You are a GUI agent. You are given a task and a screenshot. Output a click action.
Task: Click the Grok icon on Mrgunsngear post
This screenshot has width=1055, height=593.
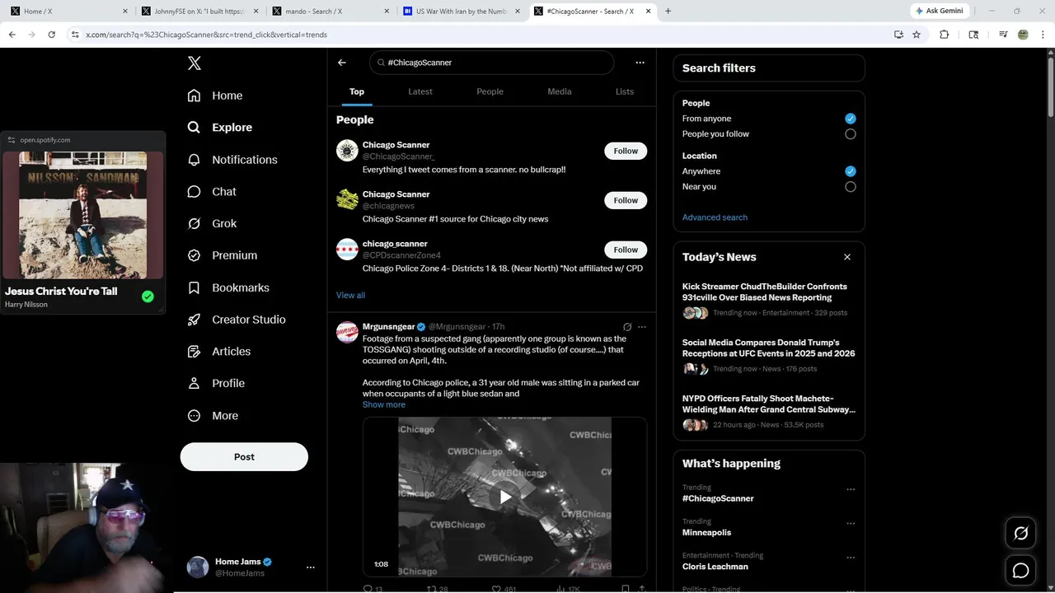tap(627, 327)
